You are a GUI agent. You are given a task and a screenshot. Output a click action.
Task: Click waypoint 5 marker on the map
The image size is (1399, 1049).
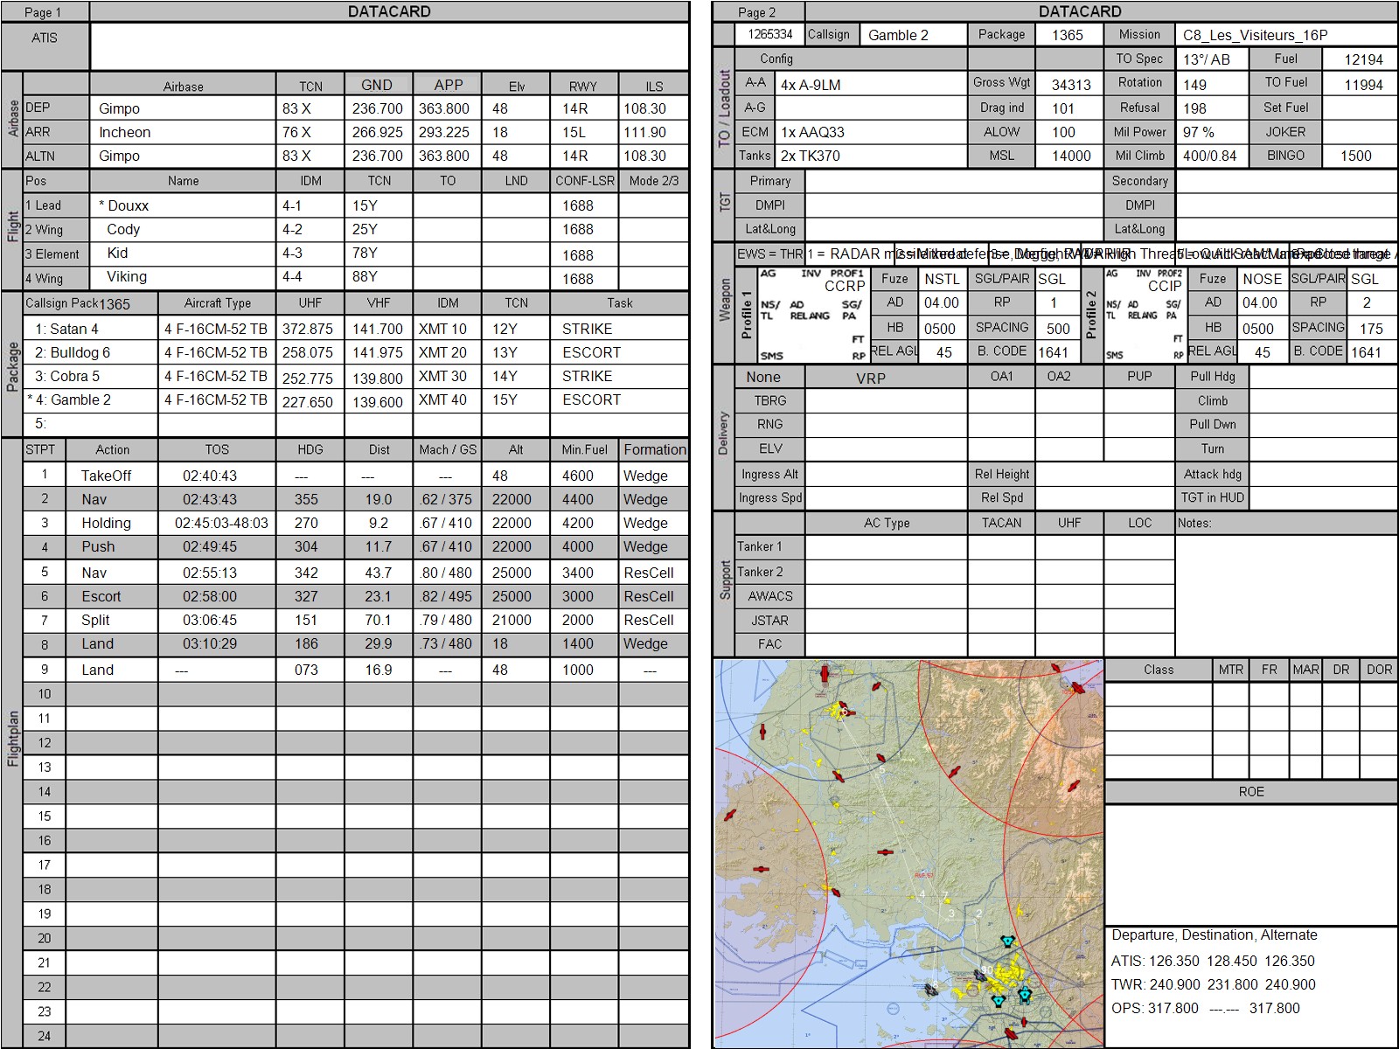pos(881,771)
